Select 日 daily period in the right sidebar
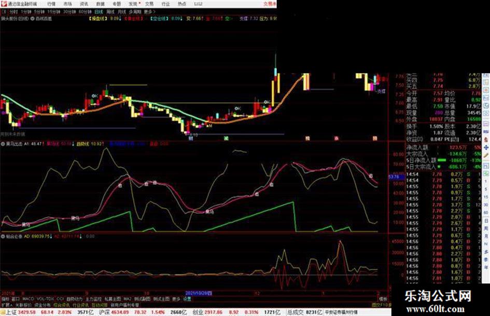This screenshot has width=490, height=316. [486, 221]
